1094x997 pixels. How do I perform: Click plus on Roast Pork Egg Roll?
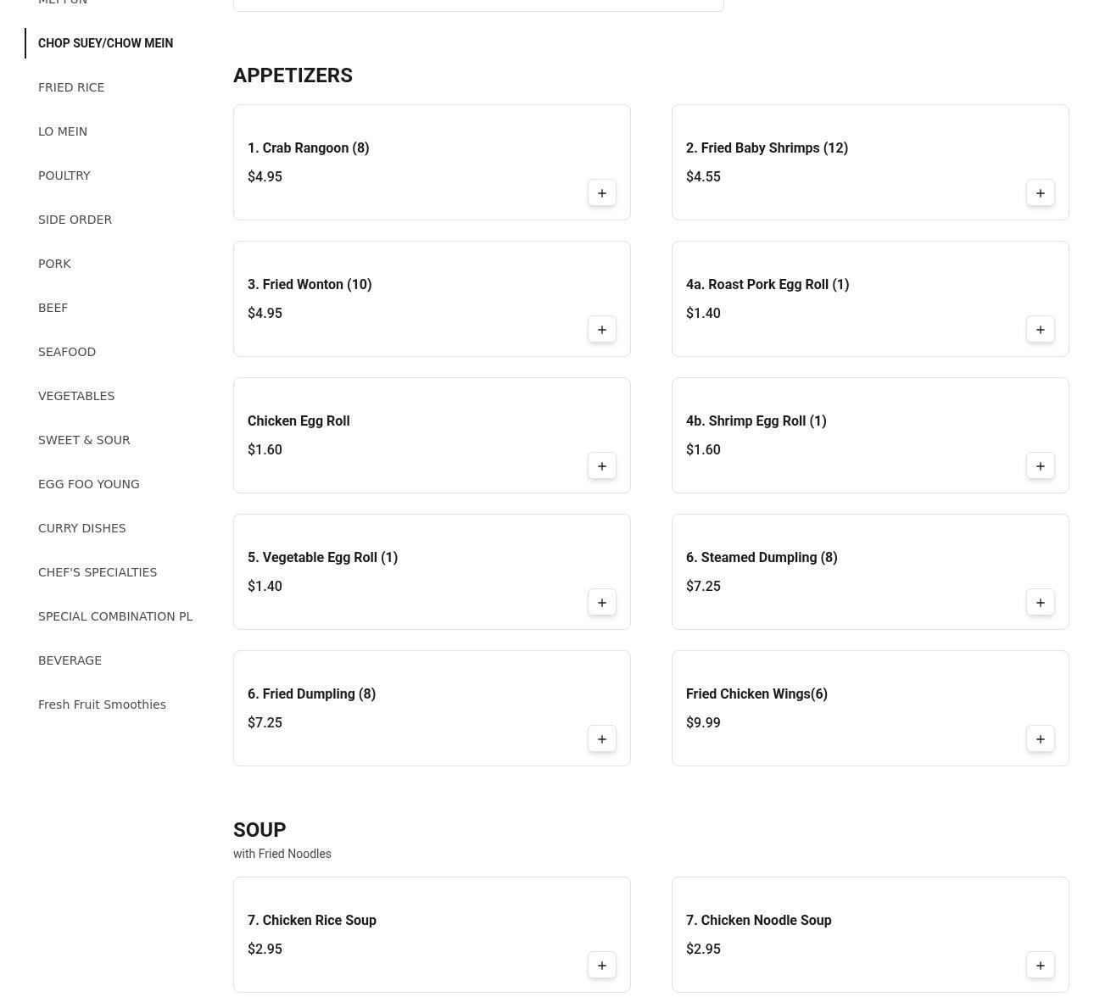tap(1041, 330)
